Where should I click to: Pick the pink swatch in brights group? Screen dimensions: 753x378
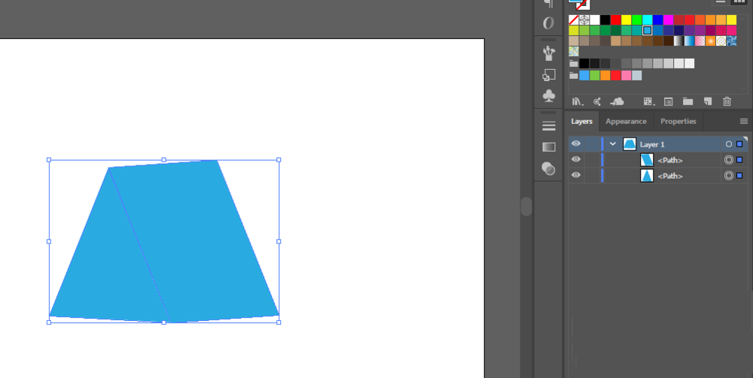click(626, 76)
